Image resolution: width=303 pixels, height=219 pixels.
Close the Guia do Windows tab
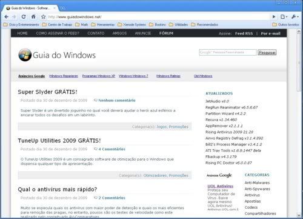[55, 8]
